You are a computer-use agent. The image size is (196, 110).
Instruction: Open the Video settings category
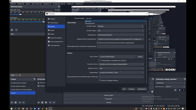point(56,34)
